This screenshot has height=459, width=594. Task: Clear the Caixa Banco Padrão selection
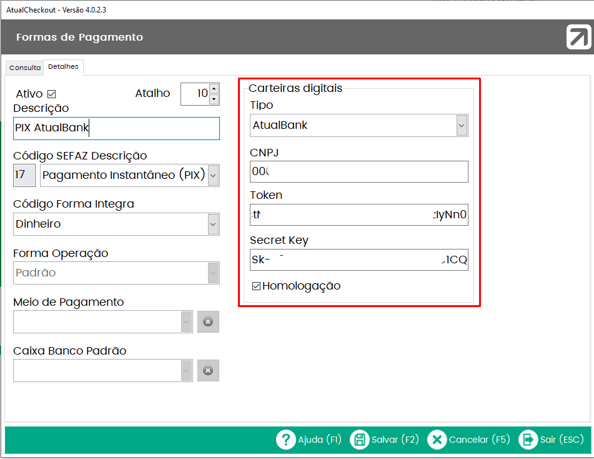point(208,370)
